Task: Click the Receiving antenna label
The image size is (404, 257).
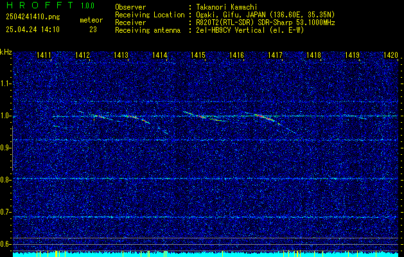Action: (x=148, y=30)
